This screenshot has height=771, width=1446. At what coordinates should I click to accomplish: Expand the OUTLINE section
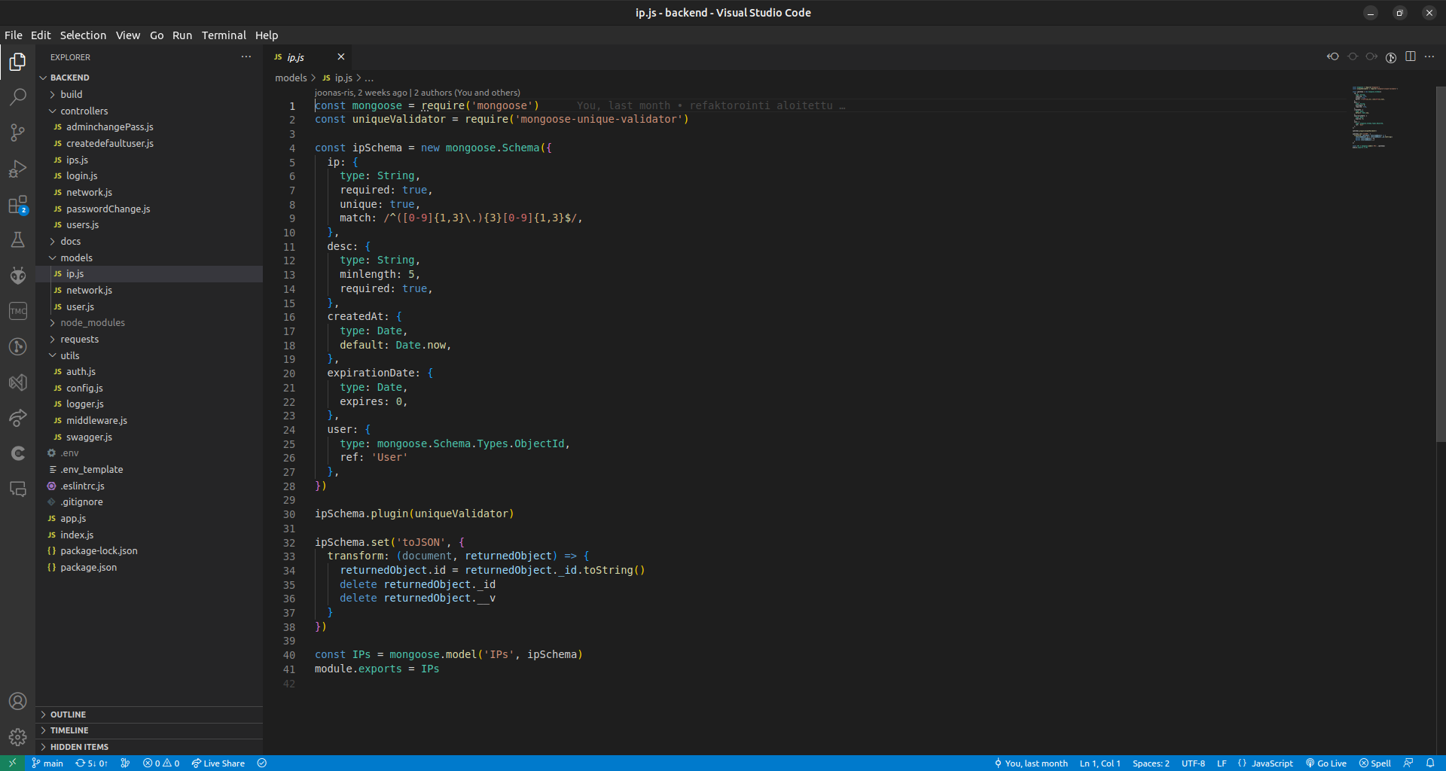point(68,715)
